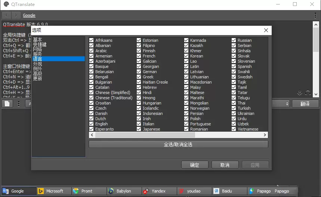Confirm with the 确定 button
This screenshot has width=321, height=197.
[x=195, y=165]
